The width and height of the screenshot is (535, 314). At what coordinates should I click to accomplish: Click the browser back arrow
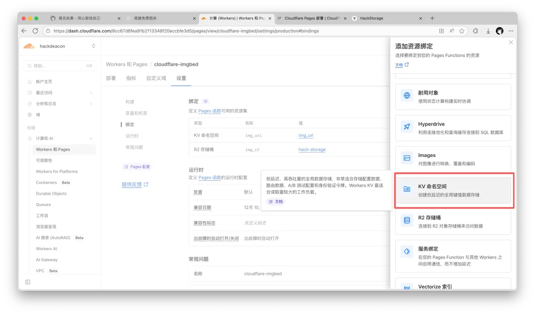click(24, 31)
